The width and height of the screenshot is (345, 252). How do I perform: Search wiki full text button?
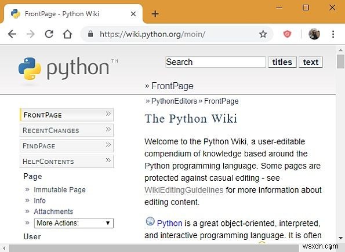click(x=310, y=62)
